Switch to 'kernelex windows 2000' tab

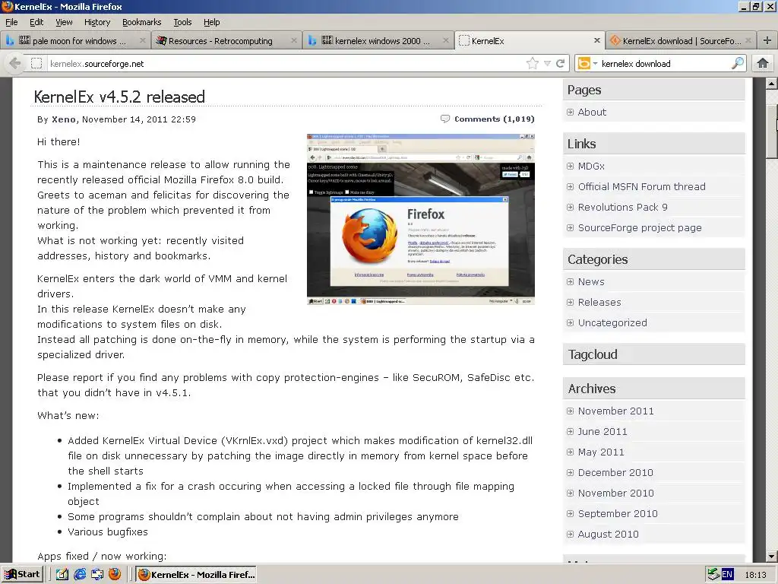[x=377, y=41]
